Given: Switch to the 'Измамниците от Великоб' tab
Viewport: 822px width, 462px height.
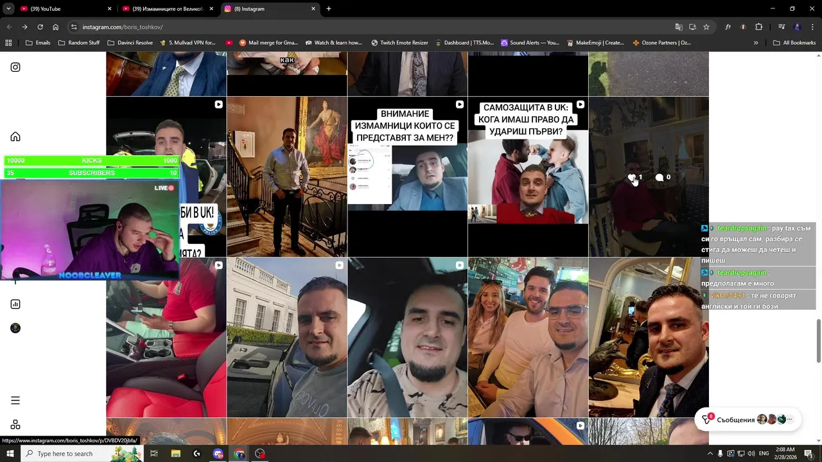Looking at the screenshot, I should 167,9.
